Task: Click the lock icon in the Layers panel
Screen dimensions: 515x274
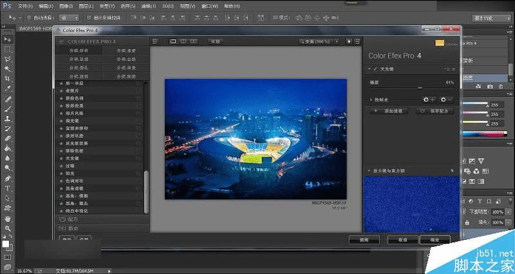Action: tap(467, 223)
